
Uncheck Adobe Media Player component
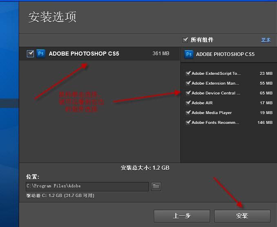click(x=188, y=112)
